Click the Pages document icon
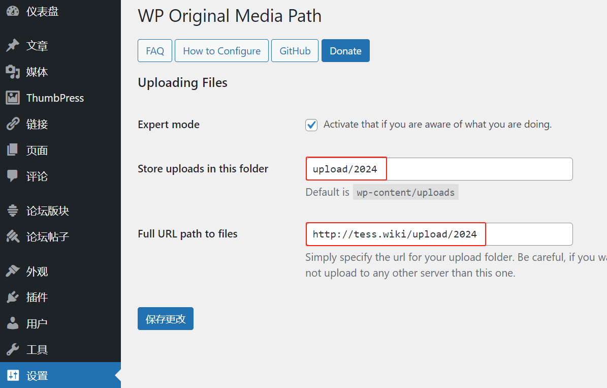This screenshot has height=388, width=607. point(13,151)
